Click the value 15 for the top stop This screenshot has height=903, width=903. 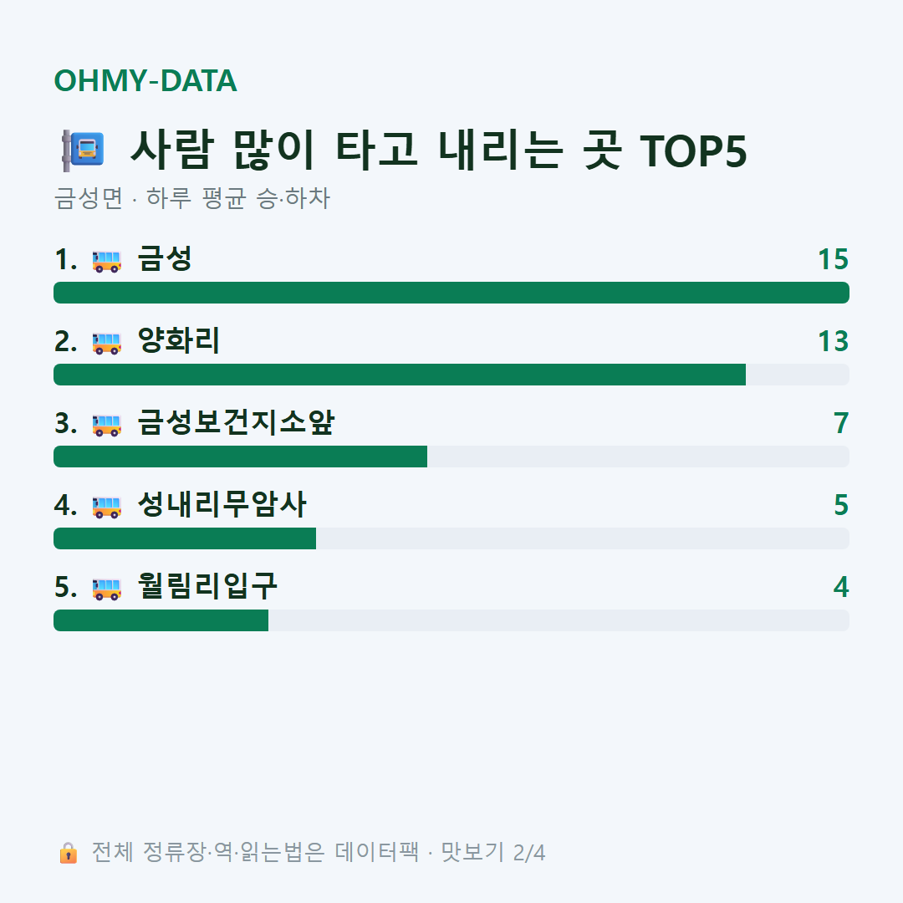coord(834,260)
